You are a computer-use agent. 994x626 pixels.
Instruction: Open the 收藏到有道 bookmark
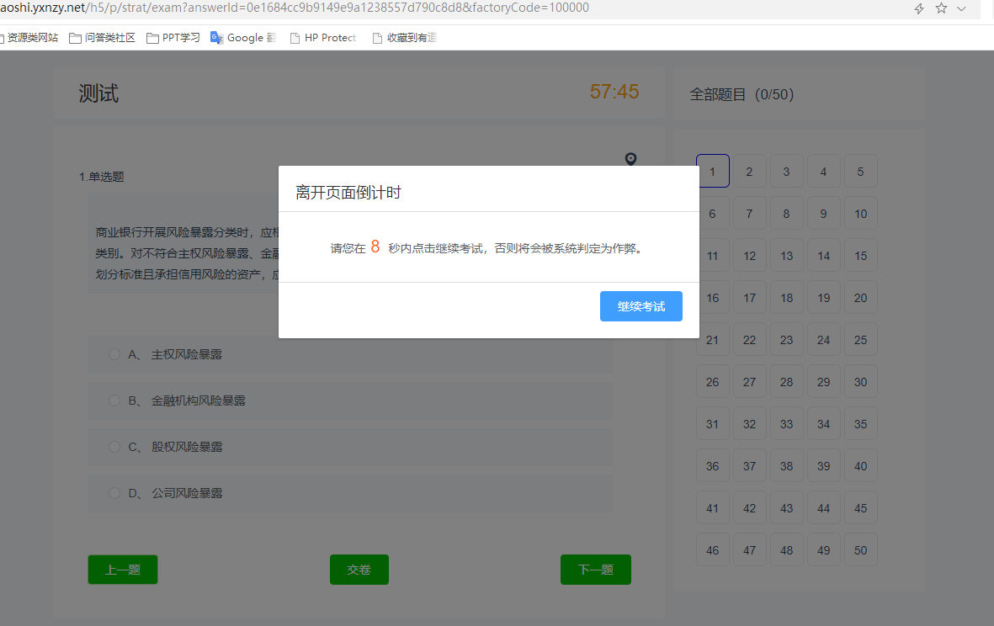pyautogui.click(x=404, y=38)
